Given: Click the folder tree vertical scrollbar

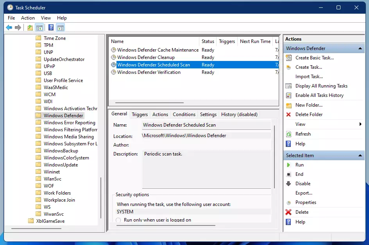Looking at the screenshot, I should 101,198.
